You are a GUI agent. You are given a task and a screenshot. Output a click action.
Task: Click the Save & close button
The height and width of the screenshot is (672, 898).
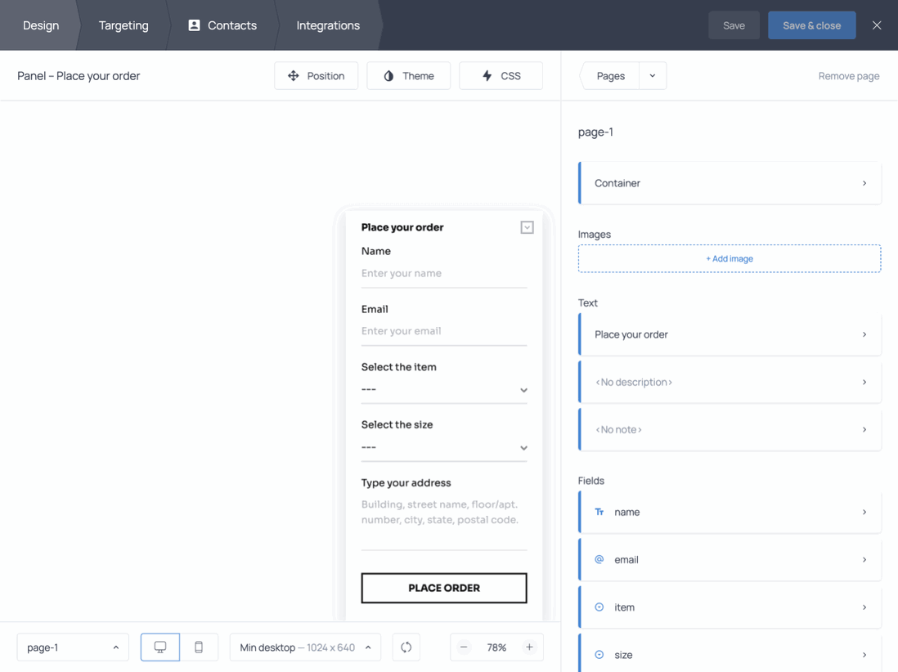(811, 25)
